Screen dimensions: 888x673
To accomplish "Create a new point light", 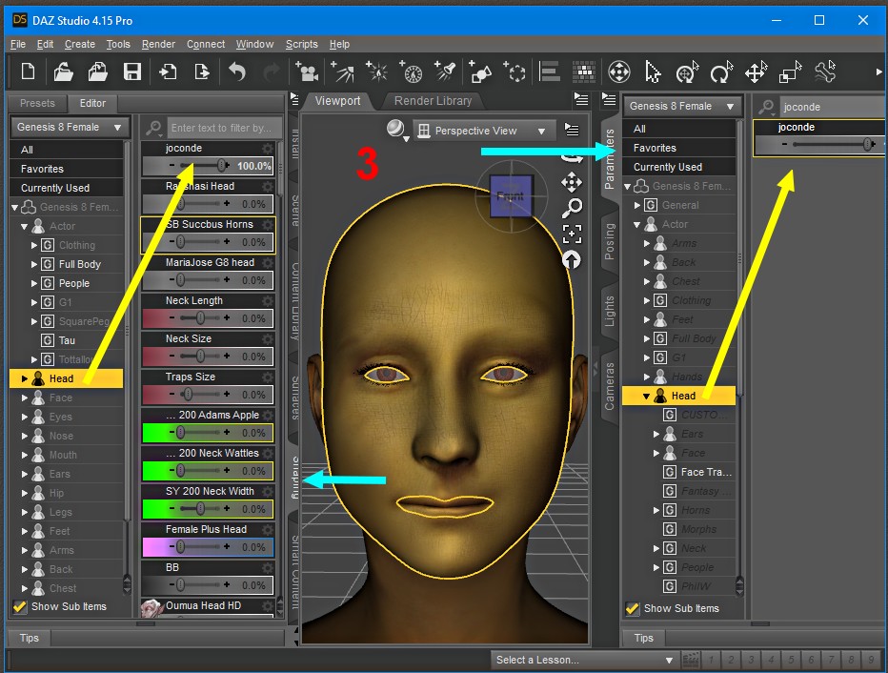I will pos(376,71).
